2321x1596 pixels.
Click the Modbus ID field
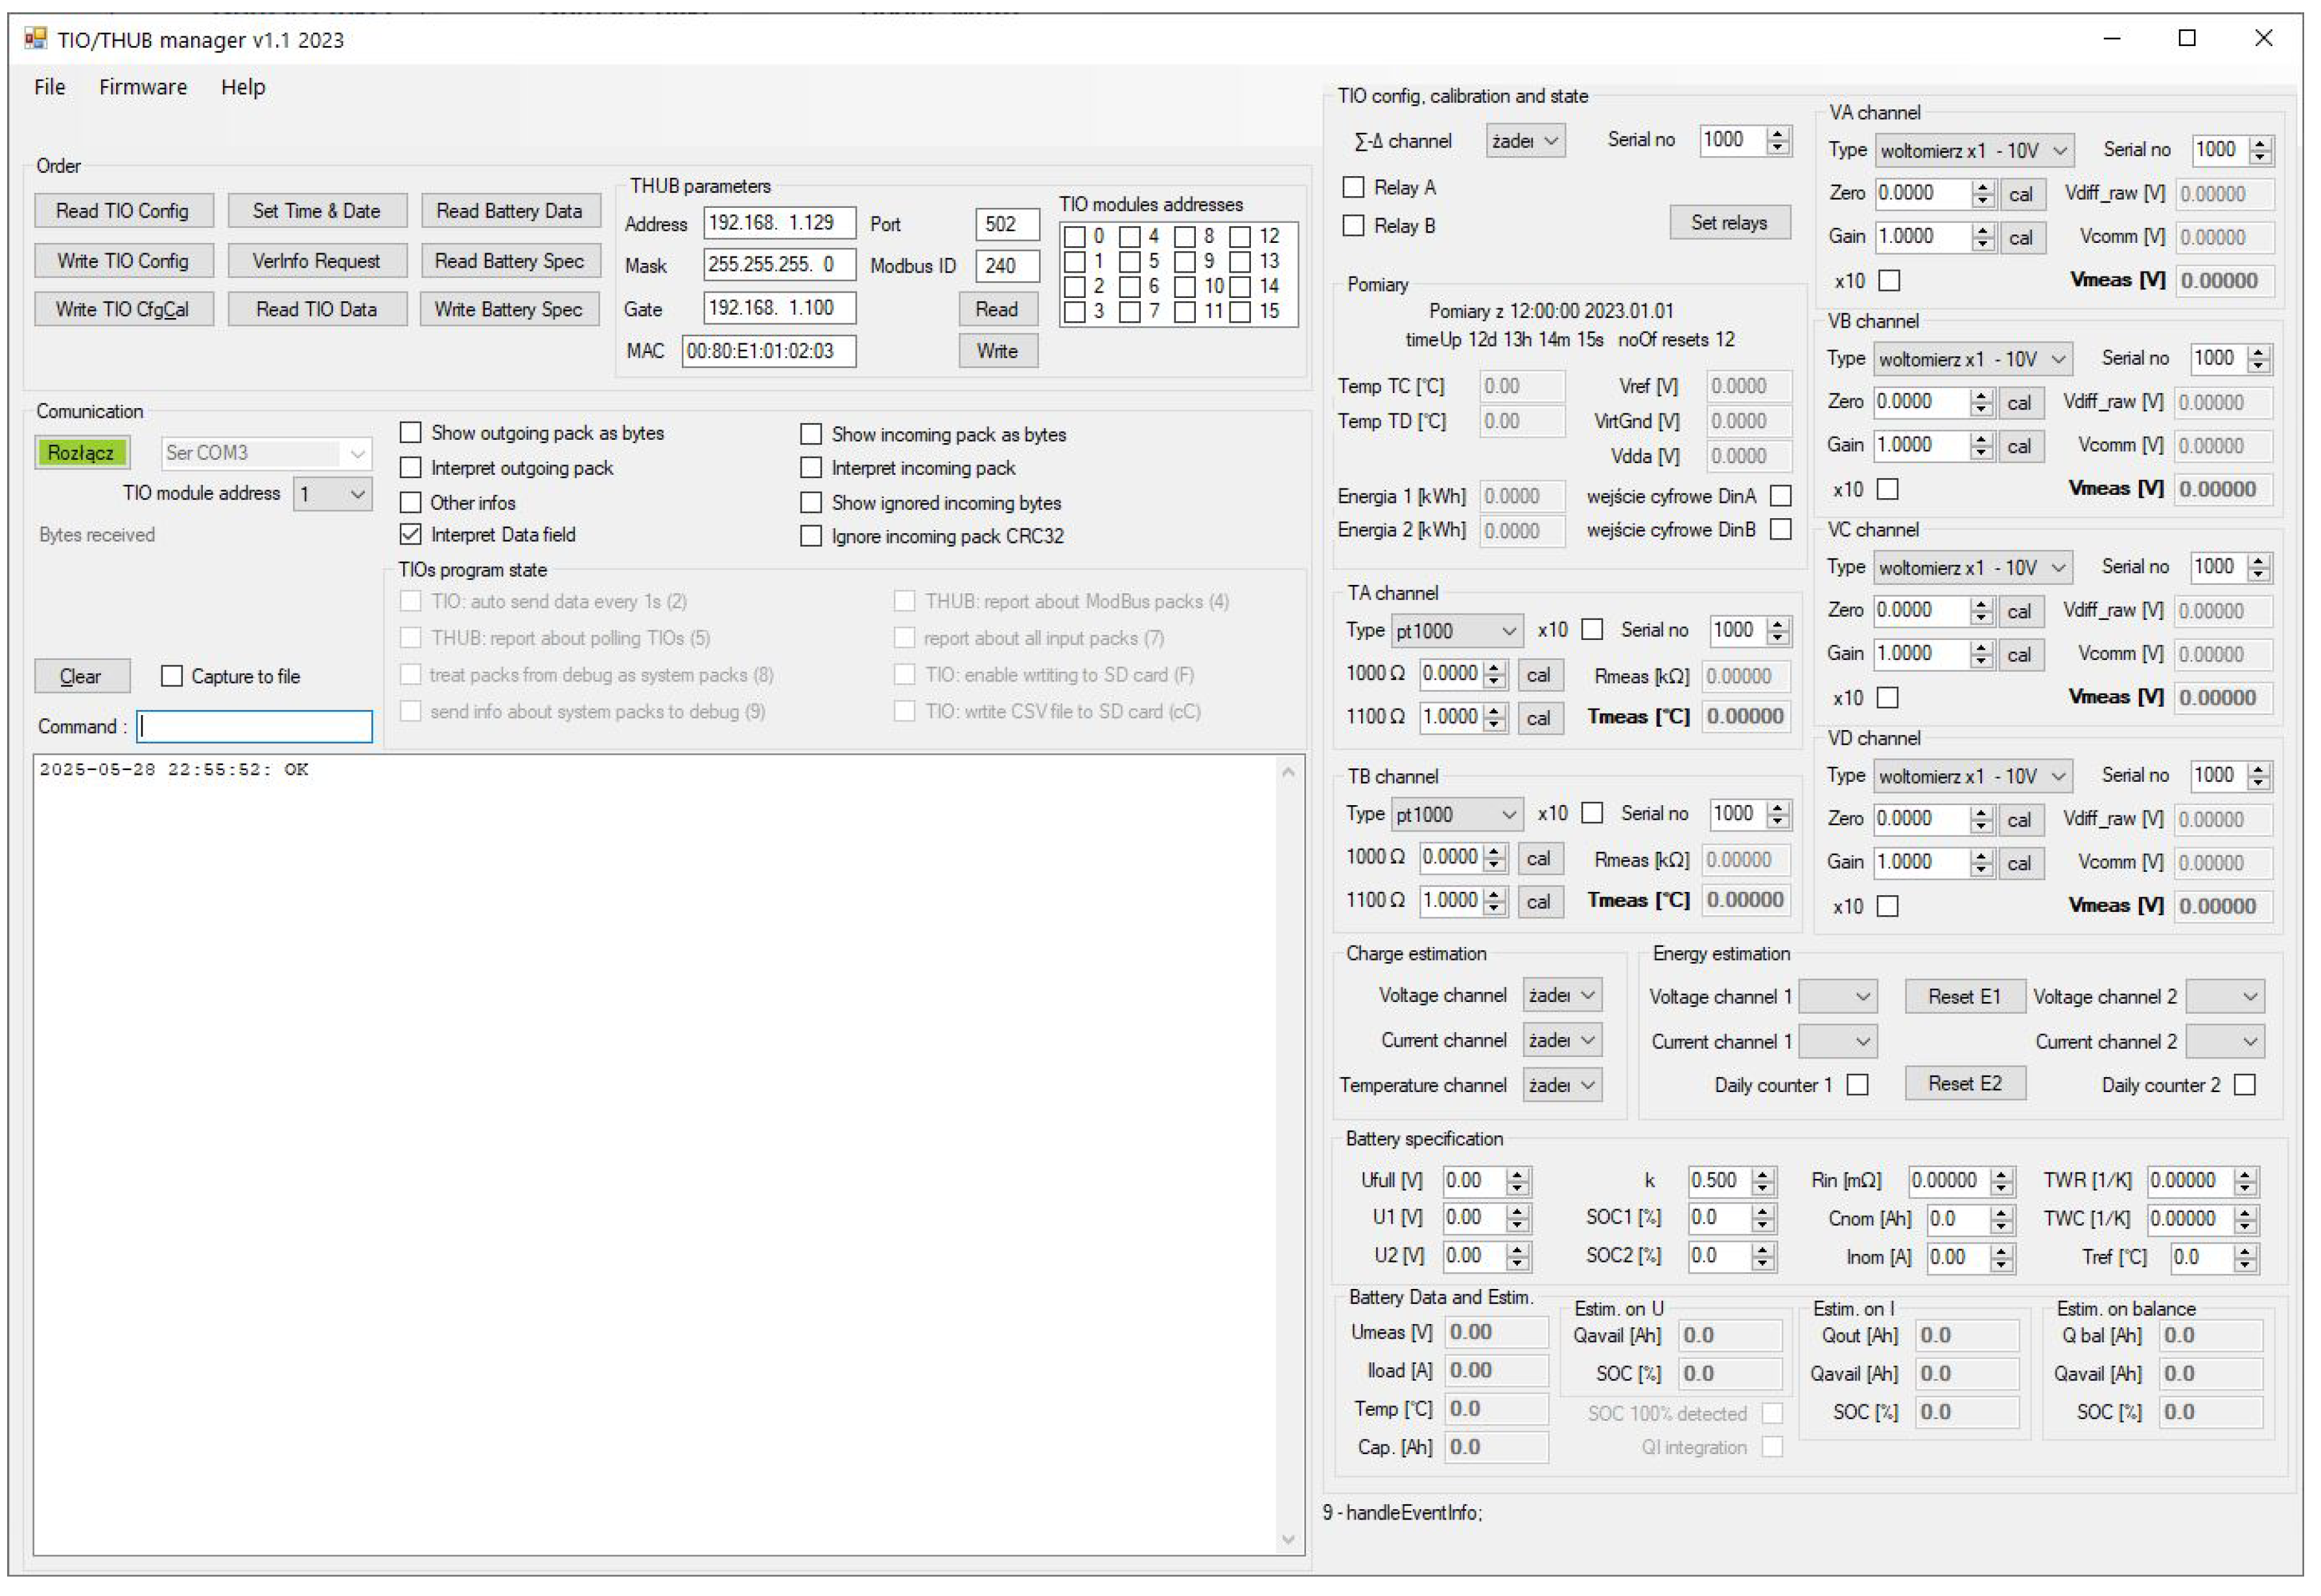[1009, 266]
